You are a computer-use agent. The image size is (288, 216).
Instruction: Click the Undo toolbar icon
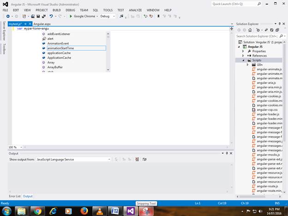tap(51, 16)
